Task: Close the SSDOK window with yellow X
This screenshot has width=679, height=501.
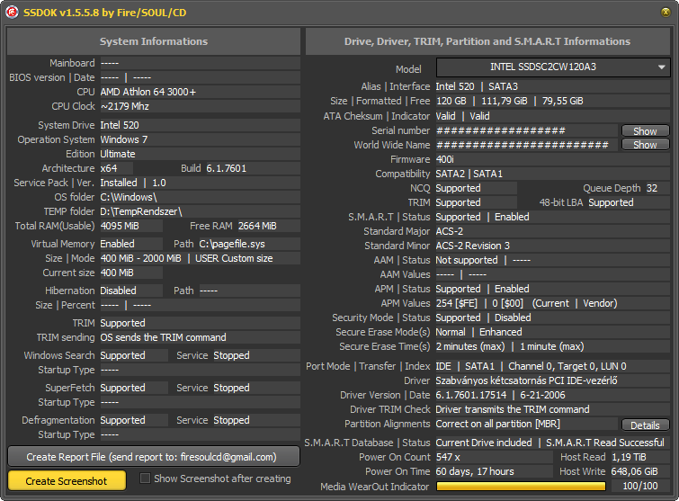Action: [666, 12]
